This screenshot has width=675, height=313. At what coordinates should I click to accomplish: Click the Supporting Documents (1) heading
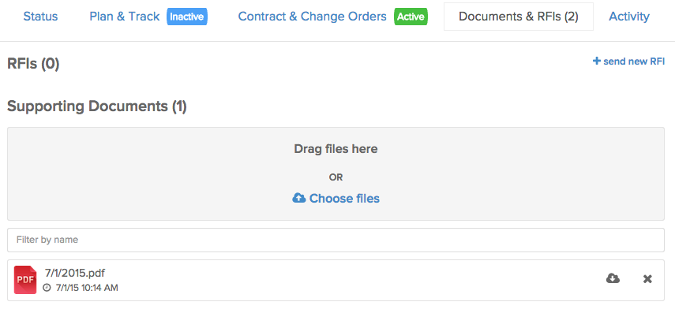[x=97, y=106]
